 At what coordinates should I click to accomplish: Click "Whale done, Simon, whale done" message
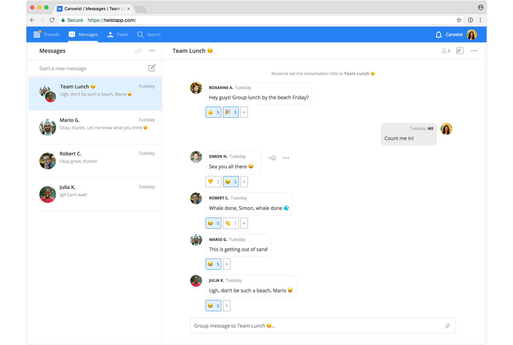(x=249, y=204)
